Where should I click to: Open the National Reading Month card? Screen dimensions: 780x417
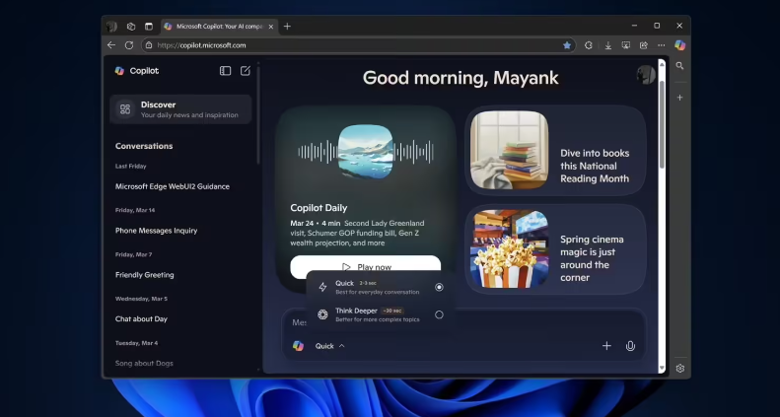(x=555, y=151)
